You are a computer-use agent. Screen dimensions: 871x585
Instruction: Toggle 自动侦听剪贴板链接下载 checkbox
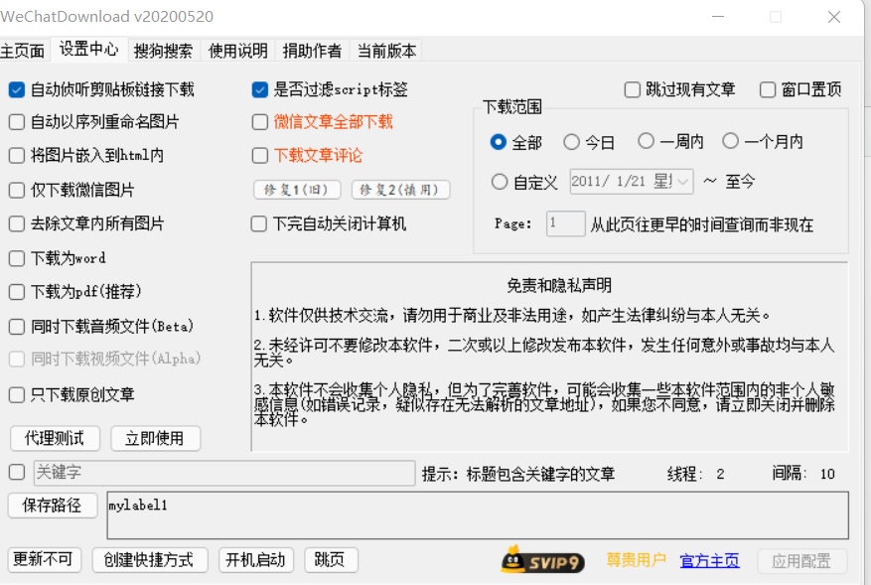point(17,89)
